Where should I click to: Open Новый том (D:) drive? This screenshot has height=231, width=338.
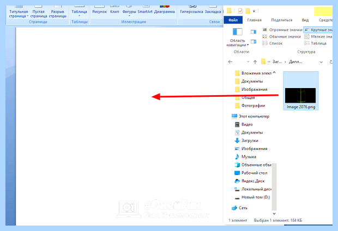[x=252, y=197]
